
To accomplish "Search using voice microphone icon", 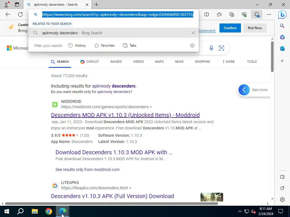I will (211, 48).
